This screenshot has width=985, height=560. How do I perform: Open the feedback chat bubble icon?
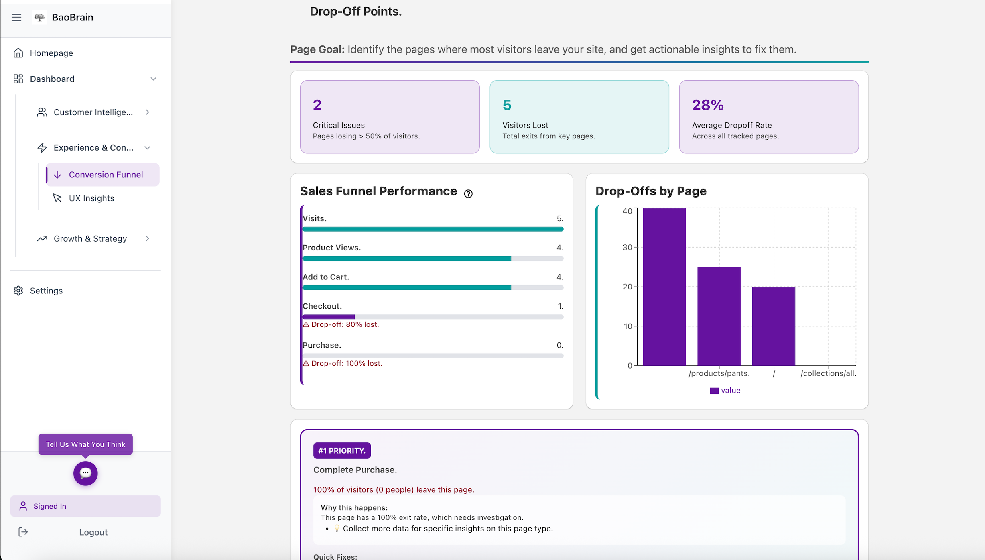tap(85, 473)
